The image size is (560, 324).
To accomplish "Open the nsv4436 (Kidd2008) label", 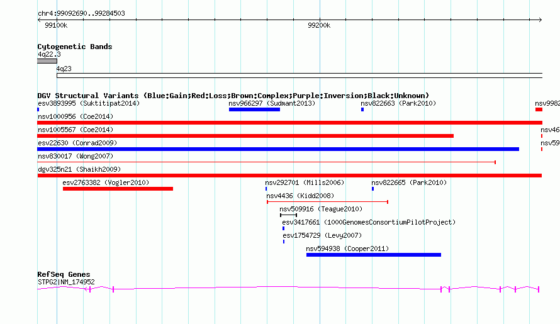I will click(300, 196).
